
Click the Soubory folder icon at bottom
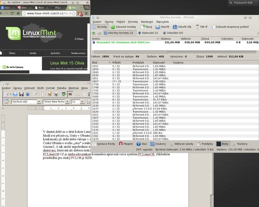tap(152, 144)
